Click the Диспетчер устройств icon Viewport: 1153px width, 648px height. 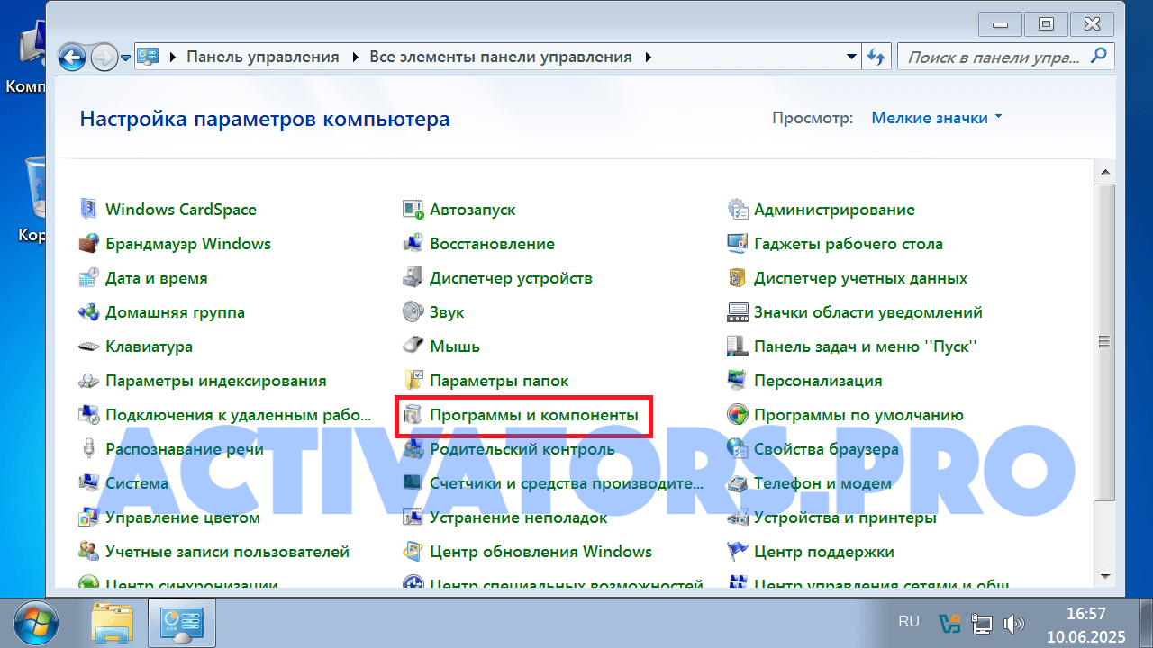[x=413, y=278]
